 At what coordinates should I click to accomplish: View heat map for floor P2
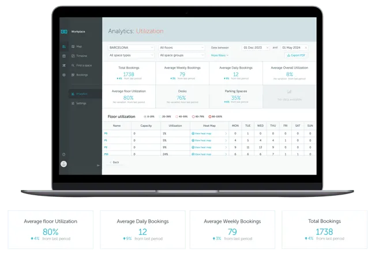pos(201,147)
